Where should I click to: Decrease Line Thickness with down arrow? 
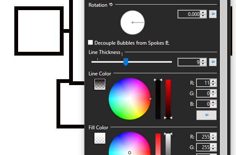click(203, 64)
